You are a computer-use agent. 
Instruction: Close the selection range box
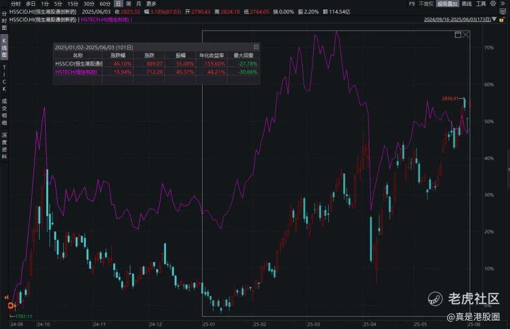(x=466, y=34)
